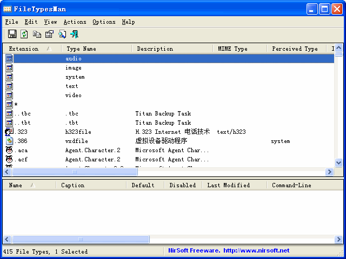The image size is (346, 259).
Task: Sort by the MIME Type column header
Action: 239,49
